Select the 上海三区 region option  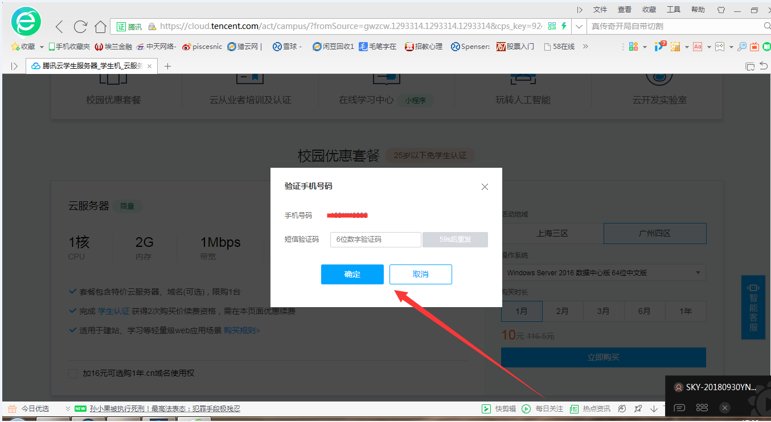pyautogui.click(x=552, y=233)
